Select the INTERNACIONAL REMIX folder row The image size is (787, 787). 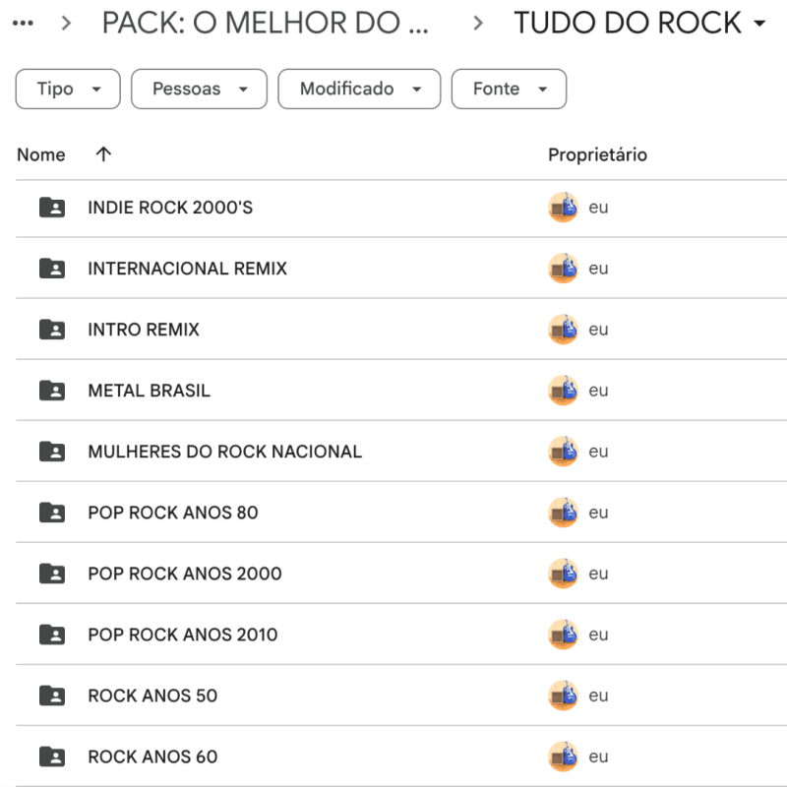click(x=187, y=269)
